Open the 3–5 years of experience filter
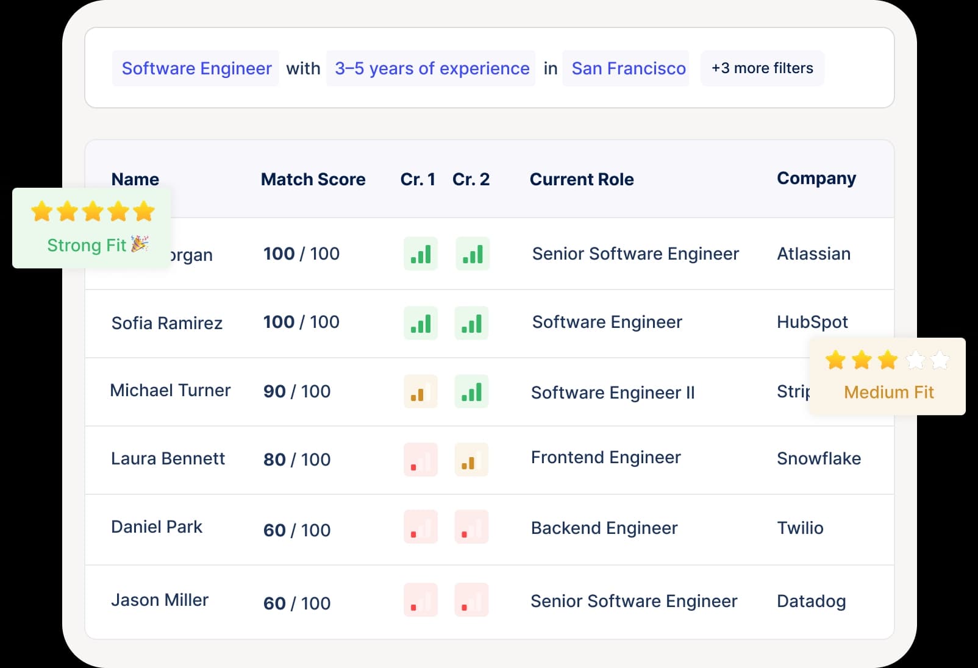This screenshot has width=978, height=668. tap(431, 68)
